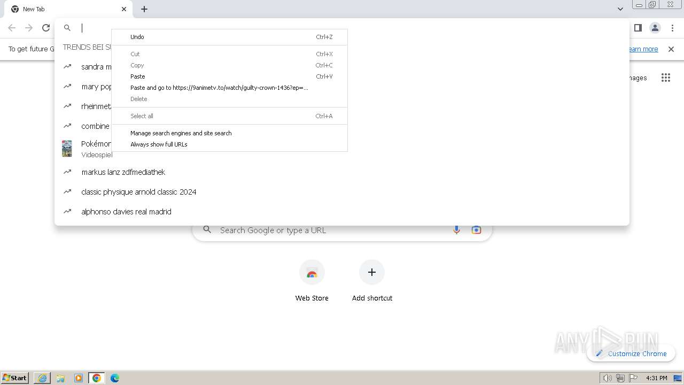Choose Copy in the context menu
The height and width of the screenshot is (385, 684).
pos(229,65)
